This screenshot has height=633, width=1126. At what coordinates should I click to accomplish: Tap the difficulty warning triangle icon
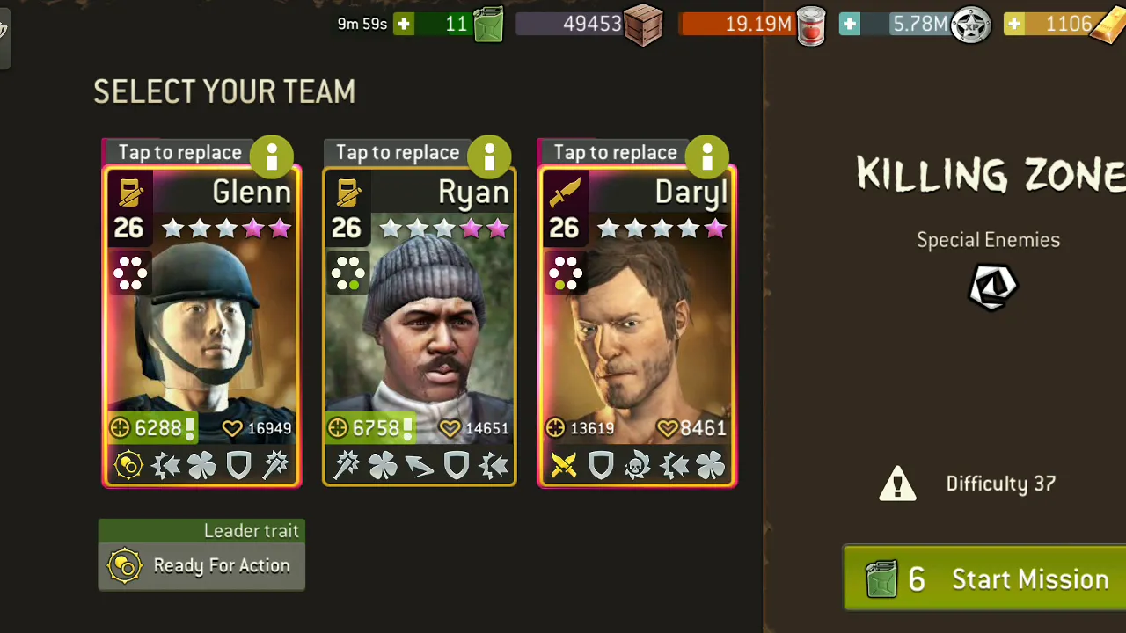(897, 484)
